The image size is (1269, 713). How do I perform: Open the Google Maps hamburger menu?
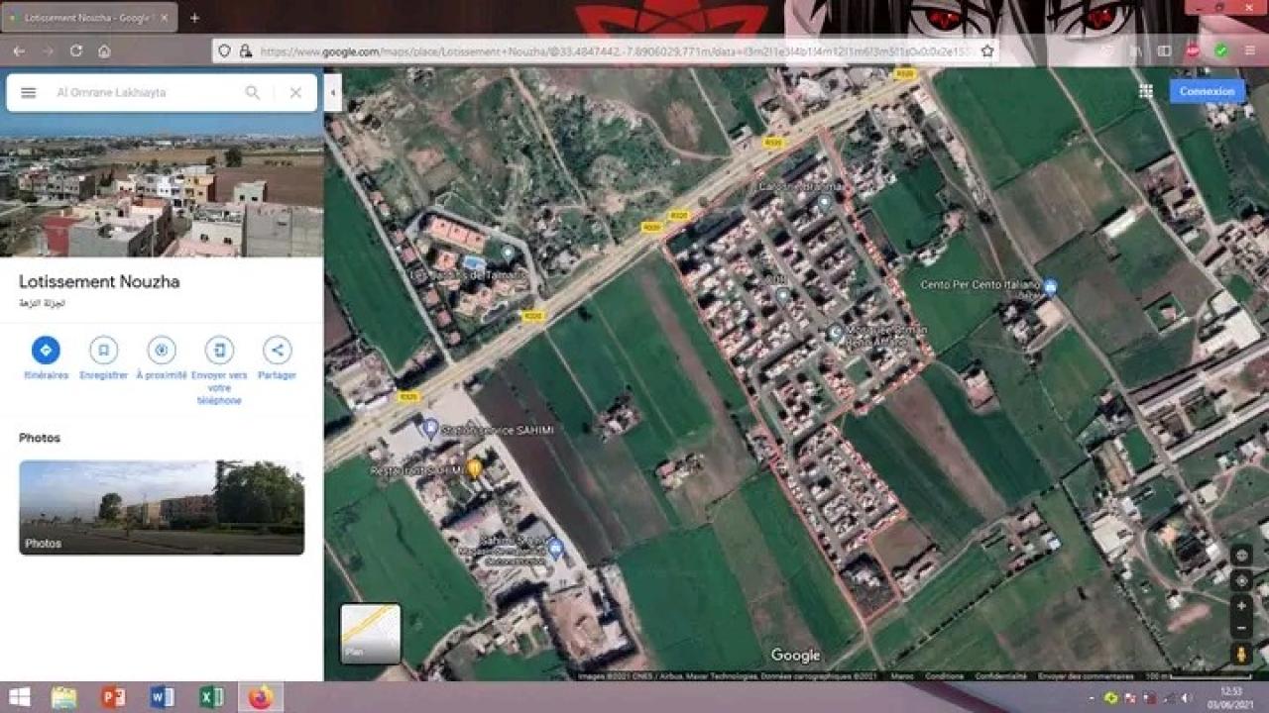tap(29, 92)
